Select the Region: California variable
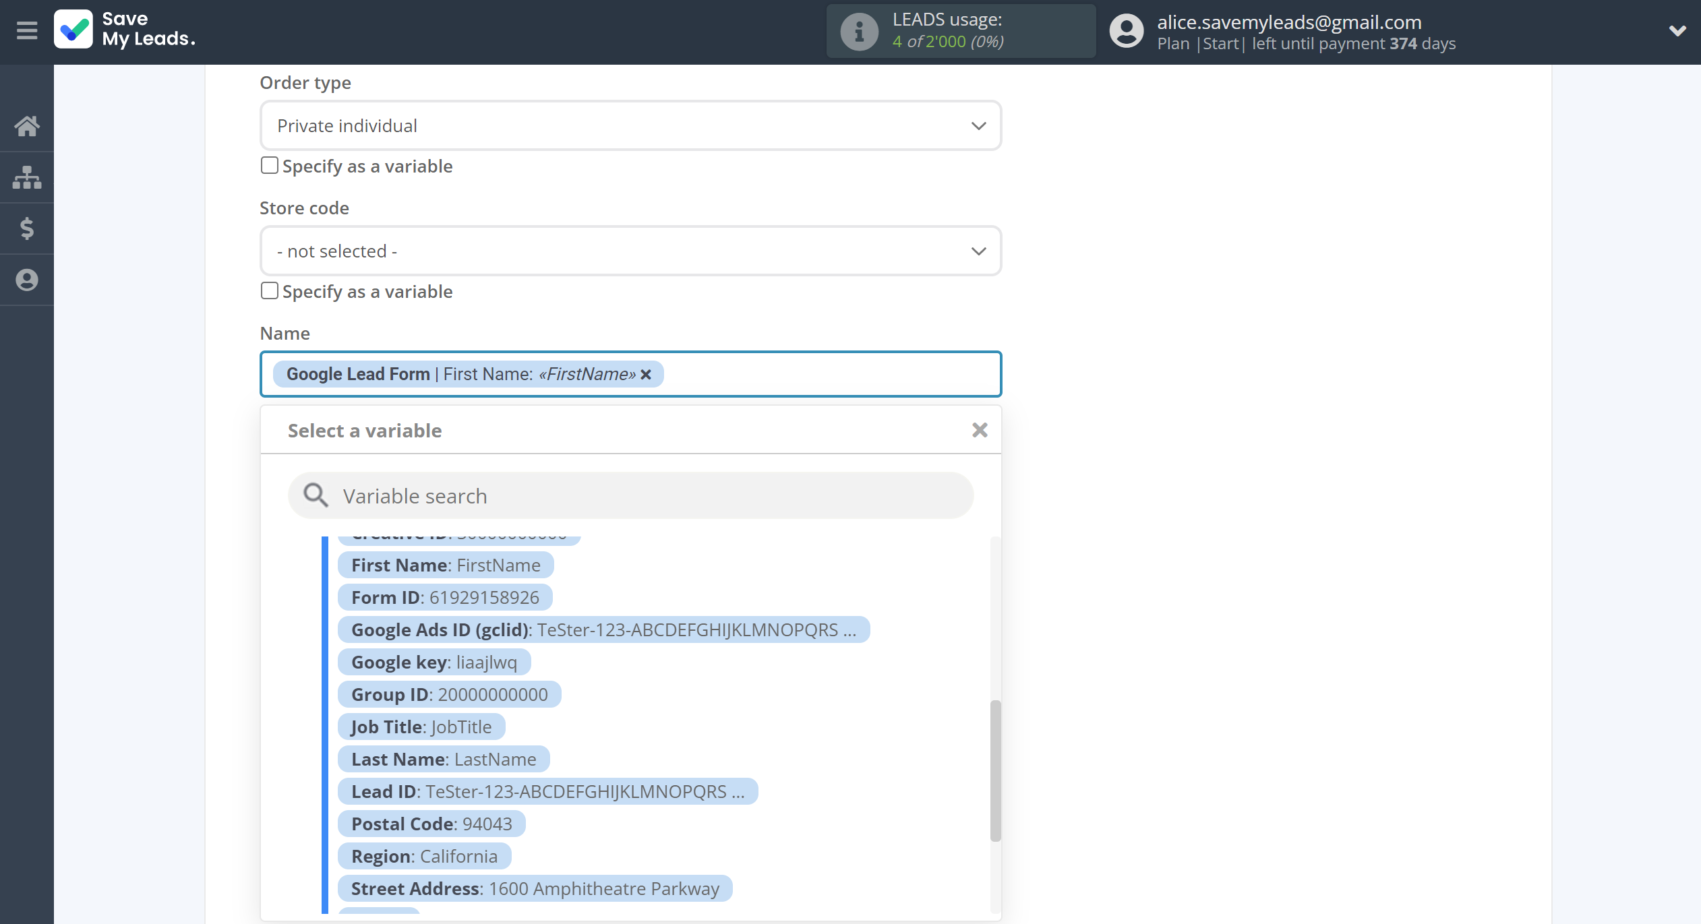Viewport: 1701px width, 924px height. [x=424, y=856]
